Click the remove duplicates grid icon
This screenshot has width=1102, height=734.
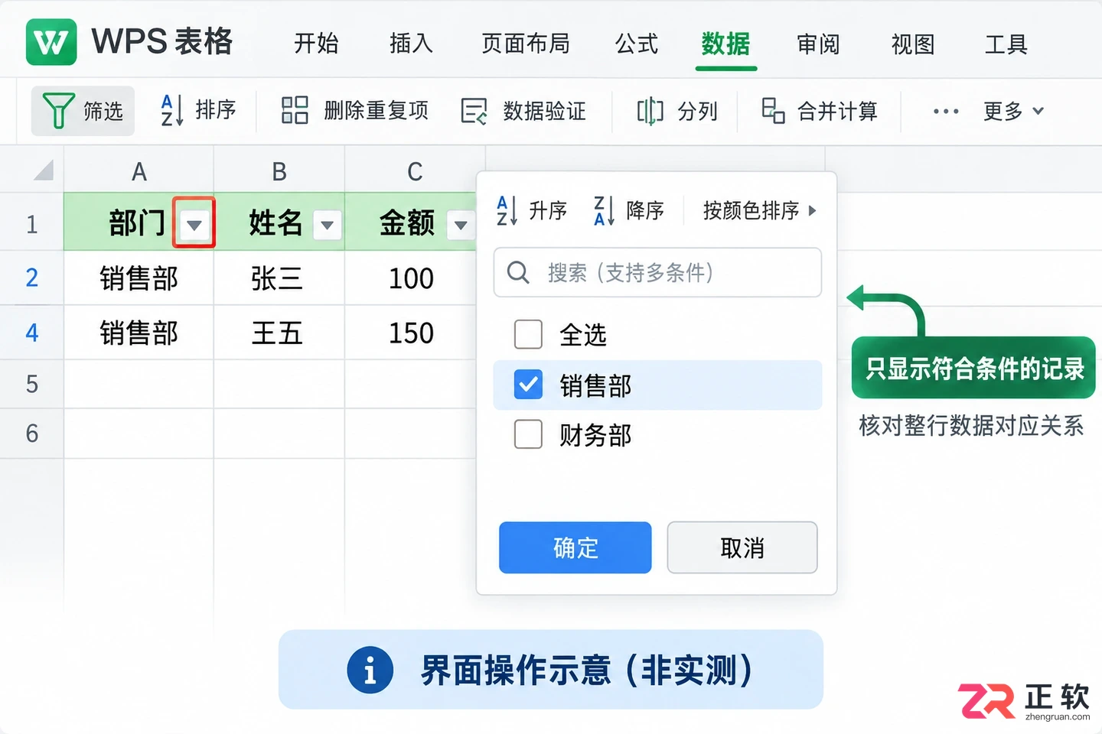click(x=295, y=110)
